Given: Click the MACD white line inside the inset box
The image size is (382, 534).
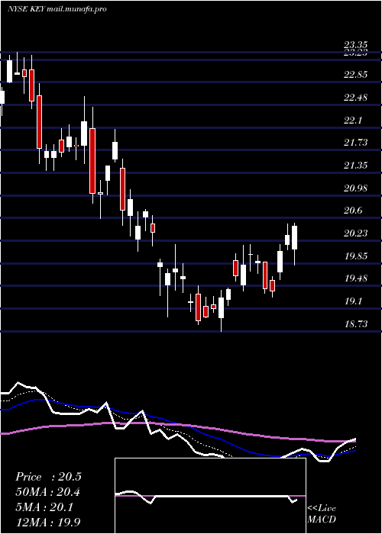Looking at the screenshot, I should tap(206, 497).
